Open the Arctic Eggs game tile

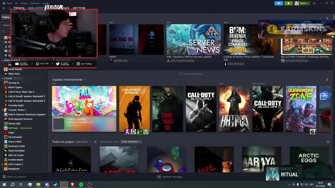[x=309, y=159]
